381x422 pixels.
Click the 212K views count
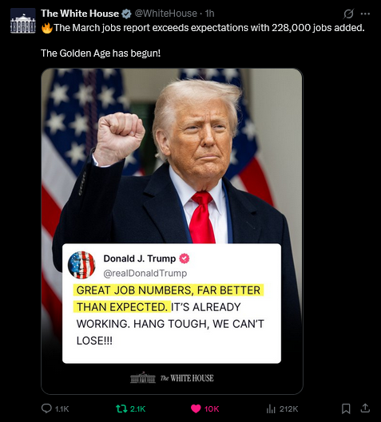point(288,408)
